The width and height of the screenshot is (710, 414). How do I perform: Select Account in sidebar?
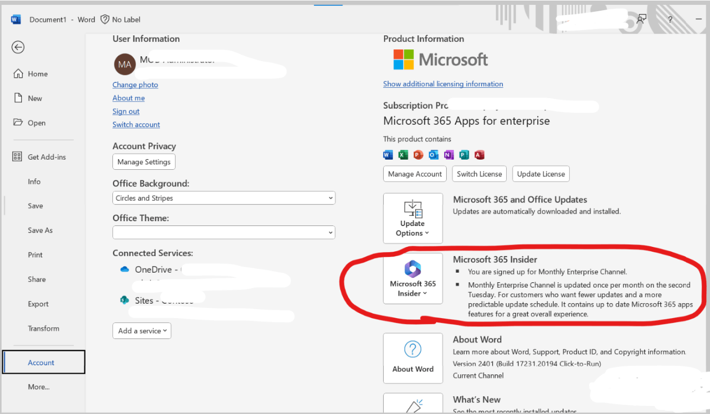43,362
